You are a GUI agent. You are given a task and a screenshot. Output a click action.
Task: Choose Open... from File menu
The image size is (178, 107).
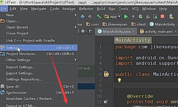coord(39,21)
